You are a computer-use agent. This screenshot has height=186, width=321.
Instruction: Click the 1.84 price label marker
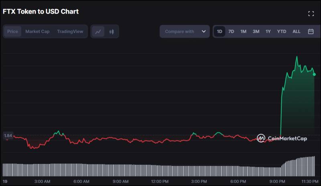[8, 135]
